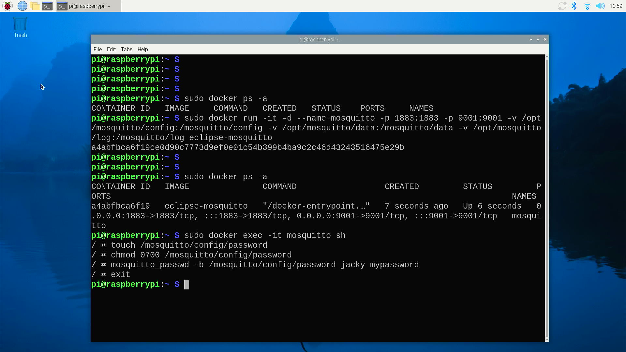
Task: Select the File menu in terminal
Action: [x=97, y=49]
